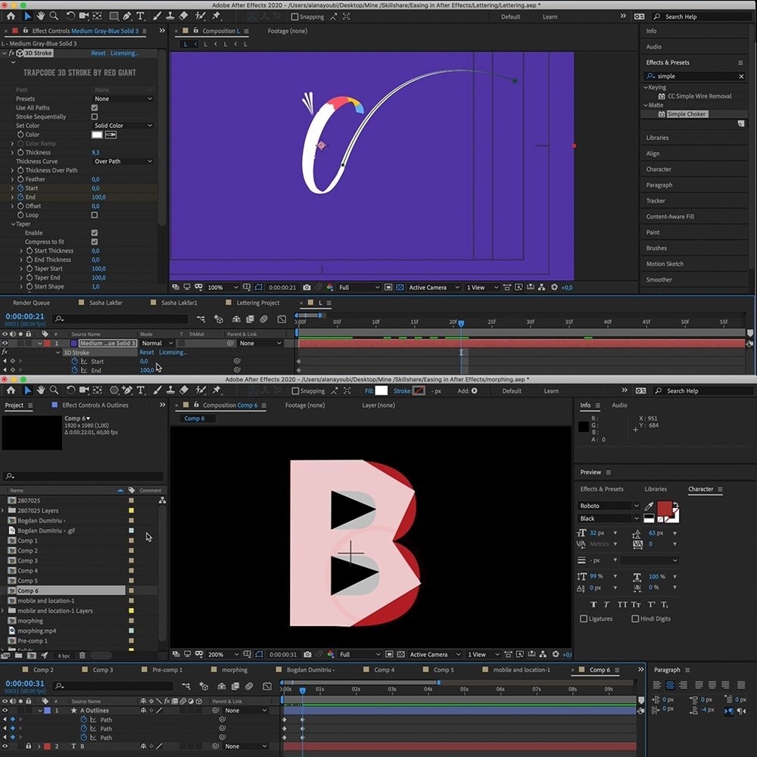This screenshot has height=757, width=757.
Task: Click Licensing link in Effect Controls 3D Stroke
Action: tap(125, 53)
